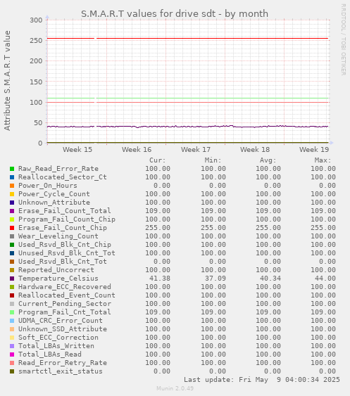This screenshot has height=396, width=350.
Task: Click the Cur: column header
Action: pyautogui.click(x=158, y=160)
